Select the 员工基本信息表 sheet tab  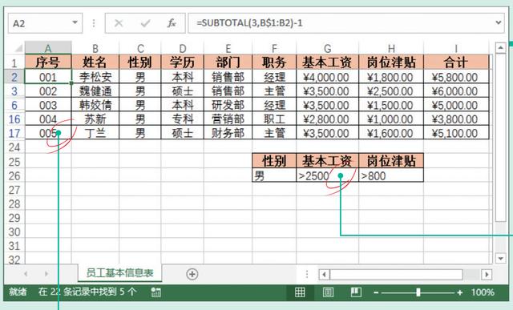(119, 273)
